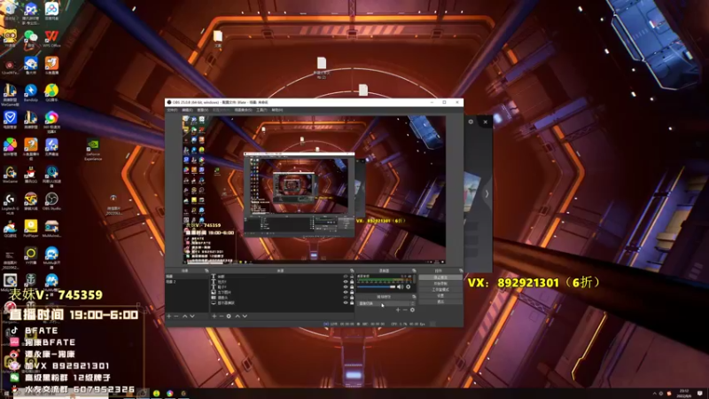
Task: Open Bandizip desktop shortcut
Action: point(31,93)
